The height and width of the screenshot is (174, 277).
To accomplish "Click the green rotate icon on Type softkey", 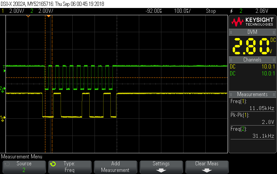I will click(53, 164).
